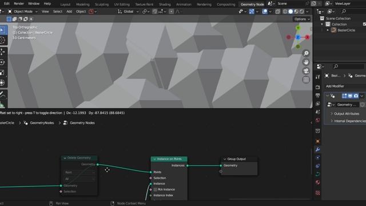Image resolution: width=366 pixels, height=206 pixels.
Task: Collapse the Group Output node
Action: click(x=225, y=159)
